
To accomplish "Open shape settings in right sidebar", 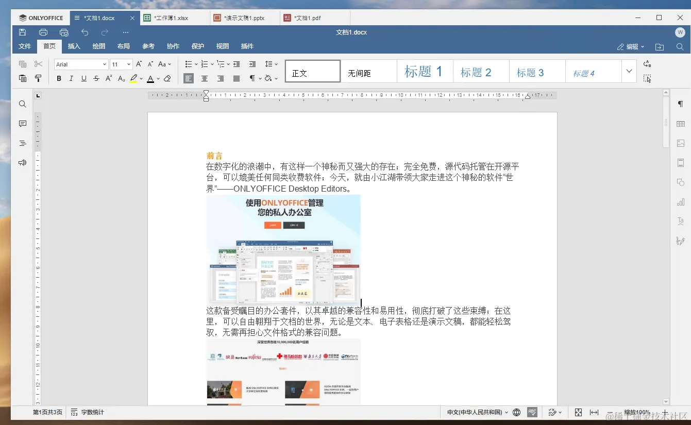I will pyautogui.click(x=681, y=182).
